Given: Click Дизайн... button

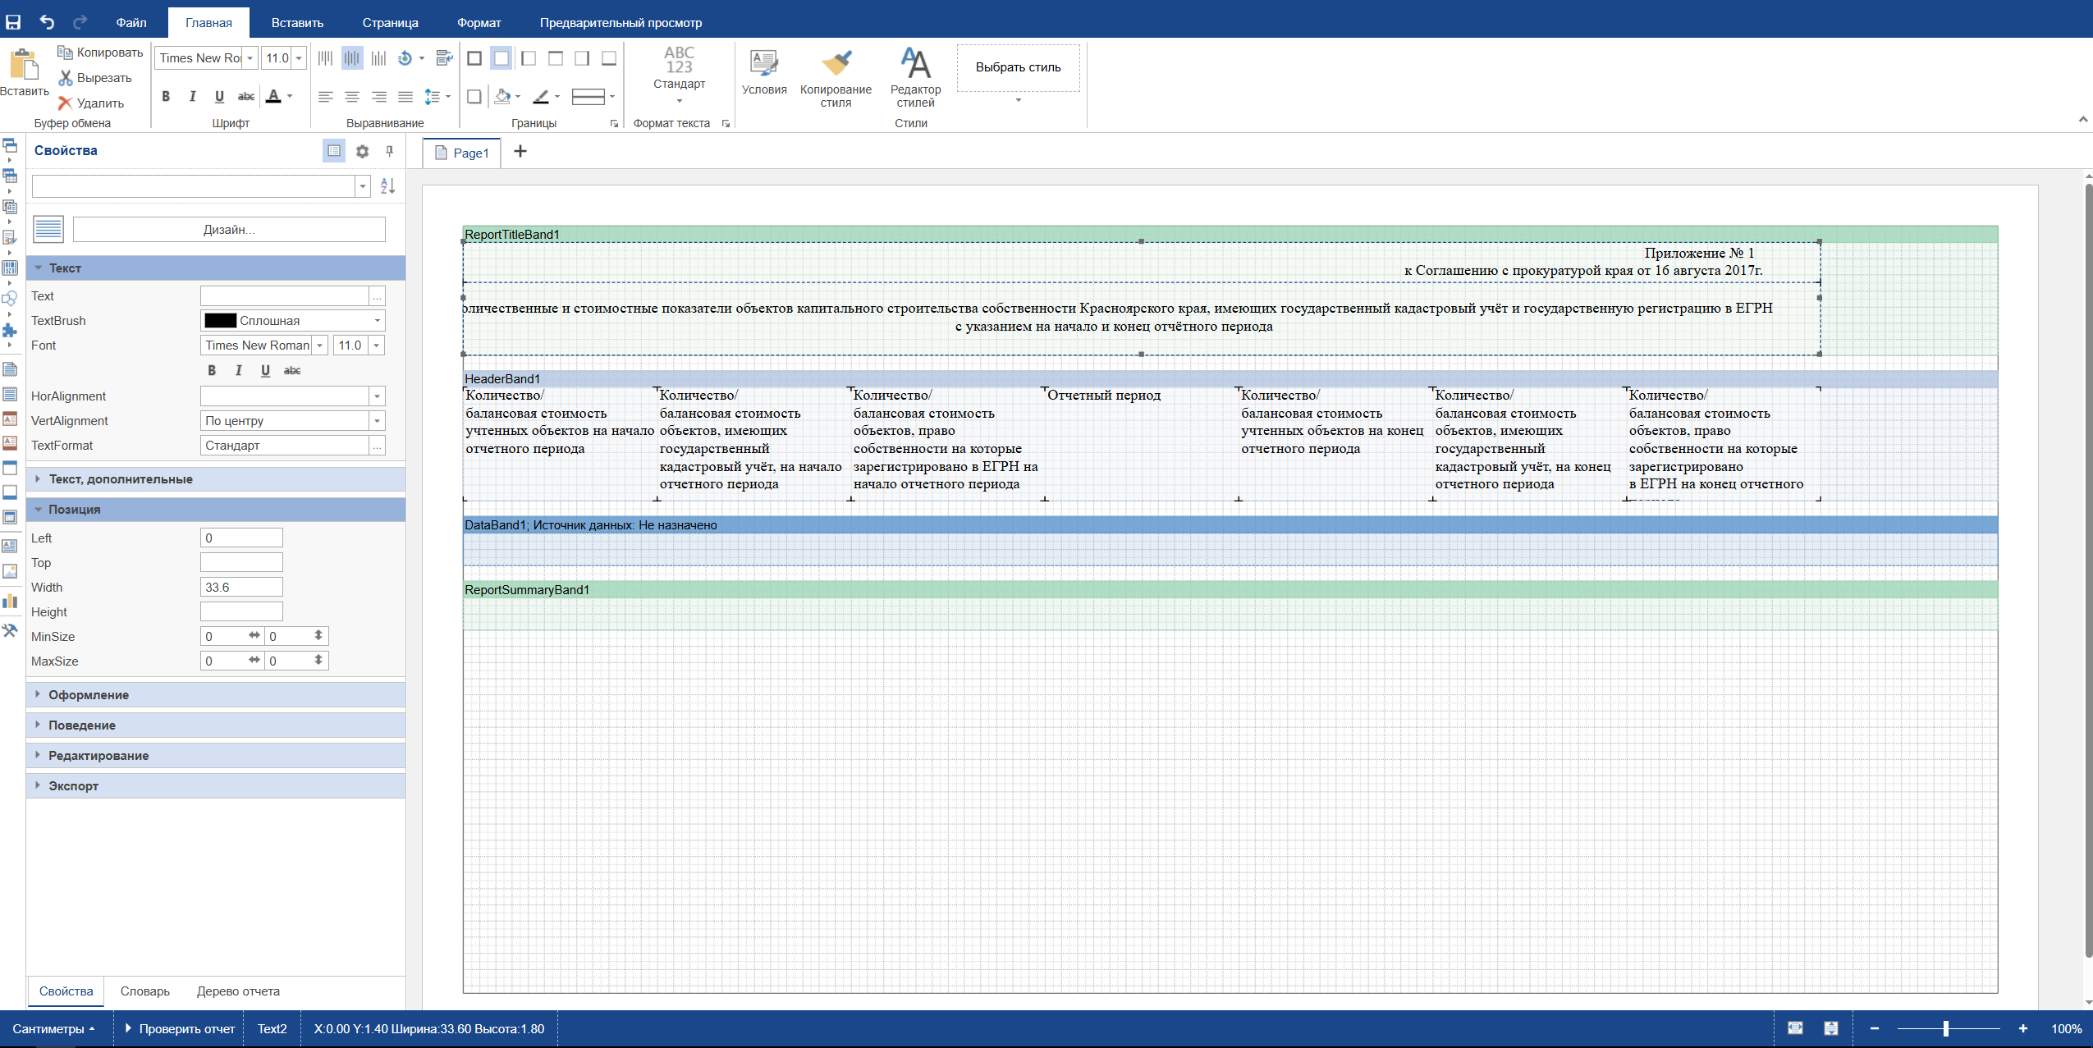Looking at the screenshot, I should pyautogui.click(x=229, y=230).
